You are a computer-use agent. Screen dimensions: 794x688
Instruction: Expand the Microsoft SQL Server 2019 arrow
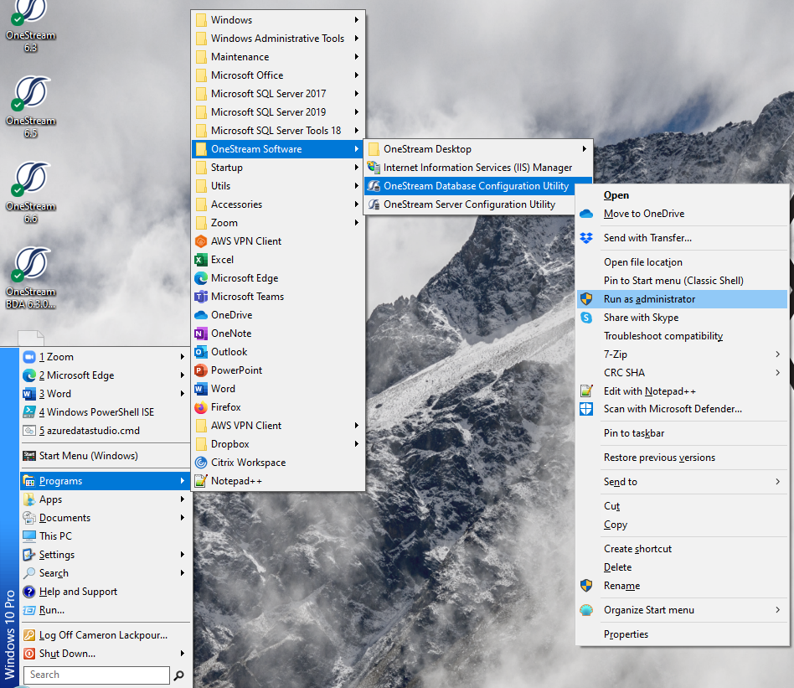357,112
